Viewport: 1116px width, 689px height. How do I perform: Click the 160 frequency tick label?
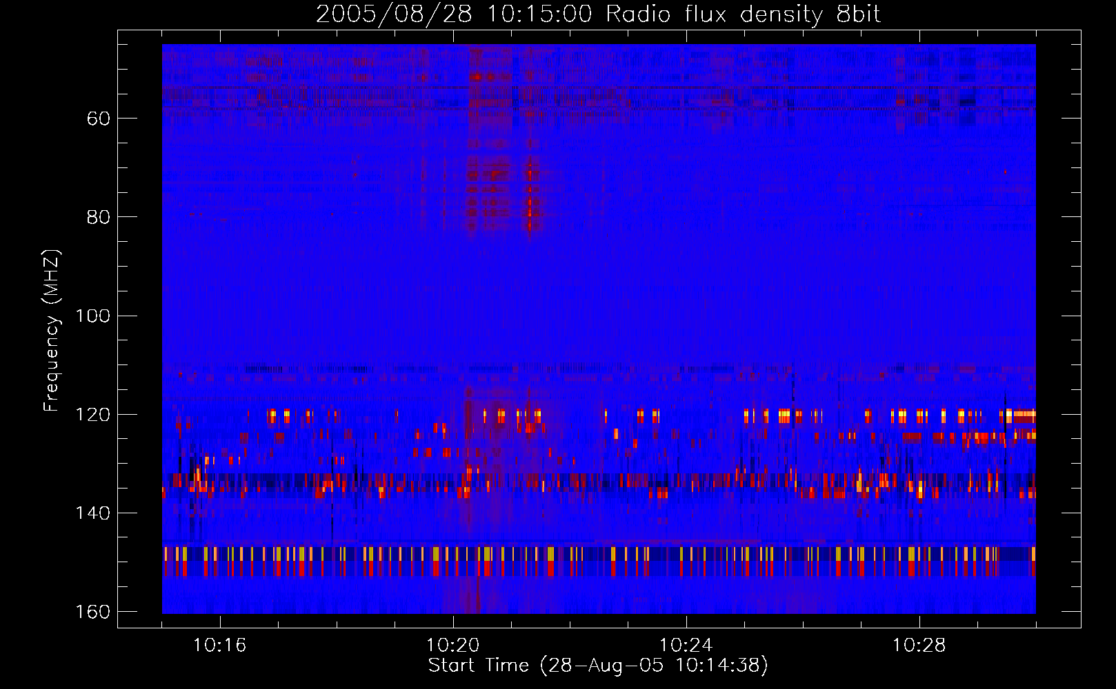[x=93, y=613]
